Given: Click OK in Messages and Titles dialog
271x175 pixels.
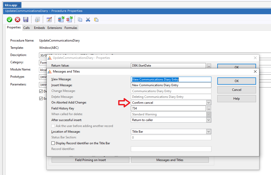Looking at the screenshot, I should pyautogui.click(x=236, y=81).
